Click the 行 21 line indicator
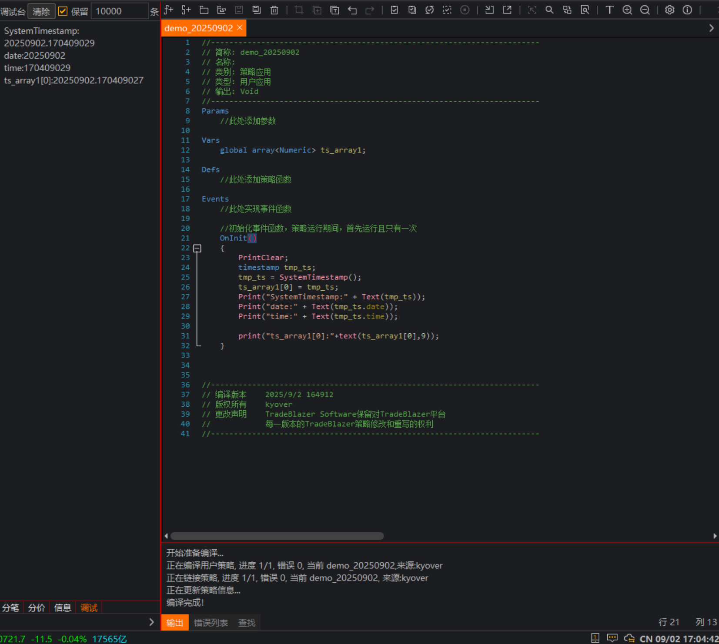Image resolution: width=719 pixels, height=644 pixels. (669, 622)
